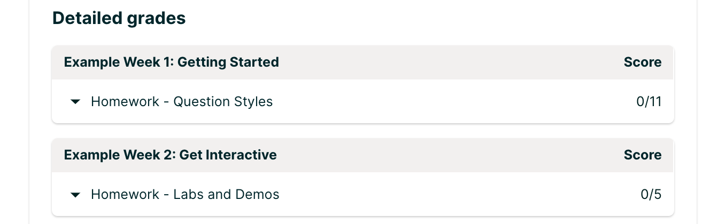Click the 0/5 score value
This screenshot has height=224, width=726.
651,194
